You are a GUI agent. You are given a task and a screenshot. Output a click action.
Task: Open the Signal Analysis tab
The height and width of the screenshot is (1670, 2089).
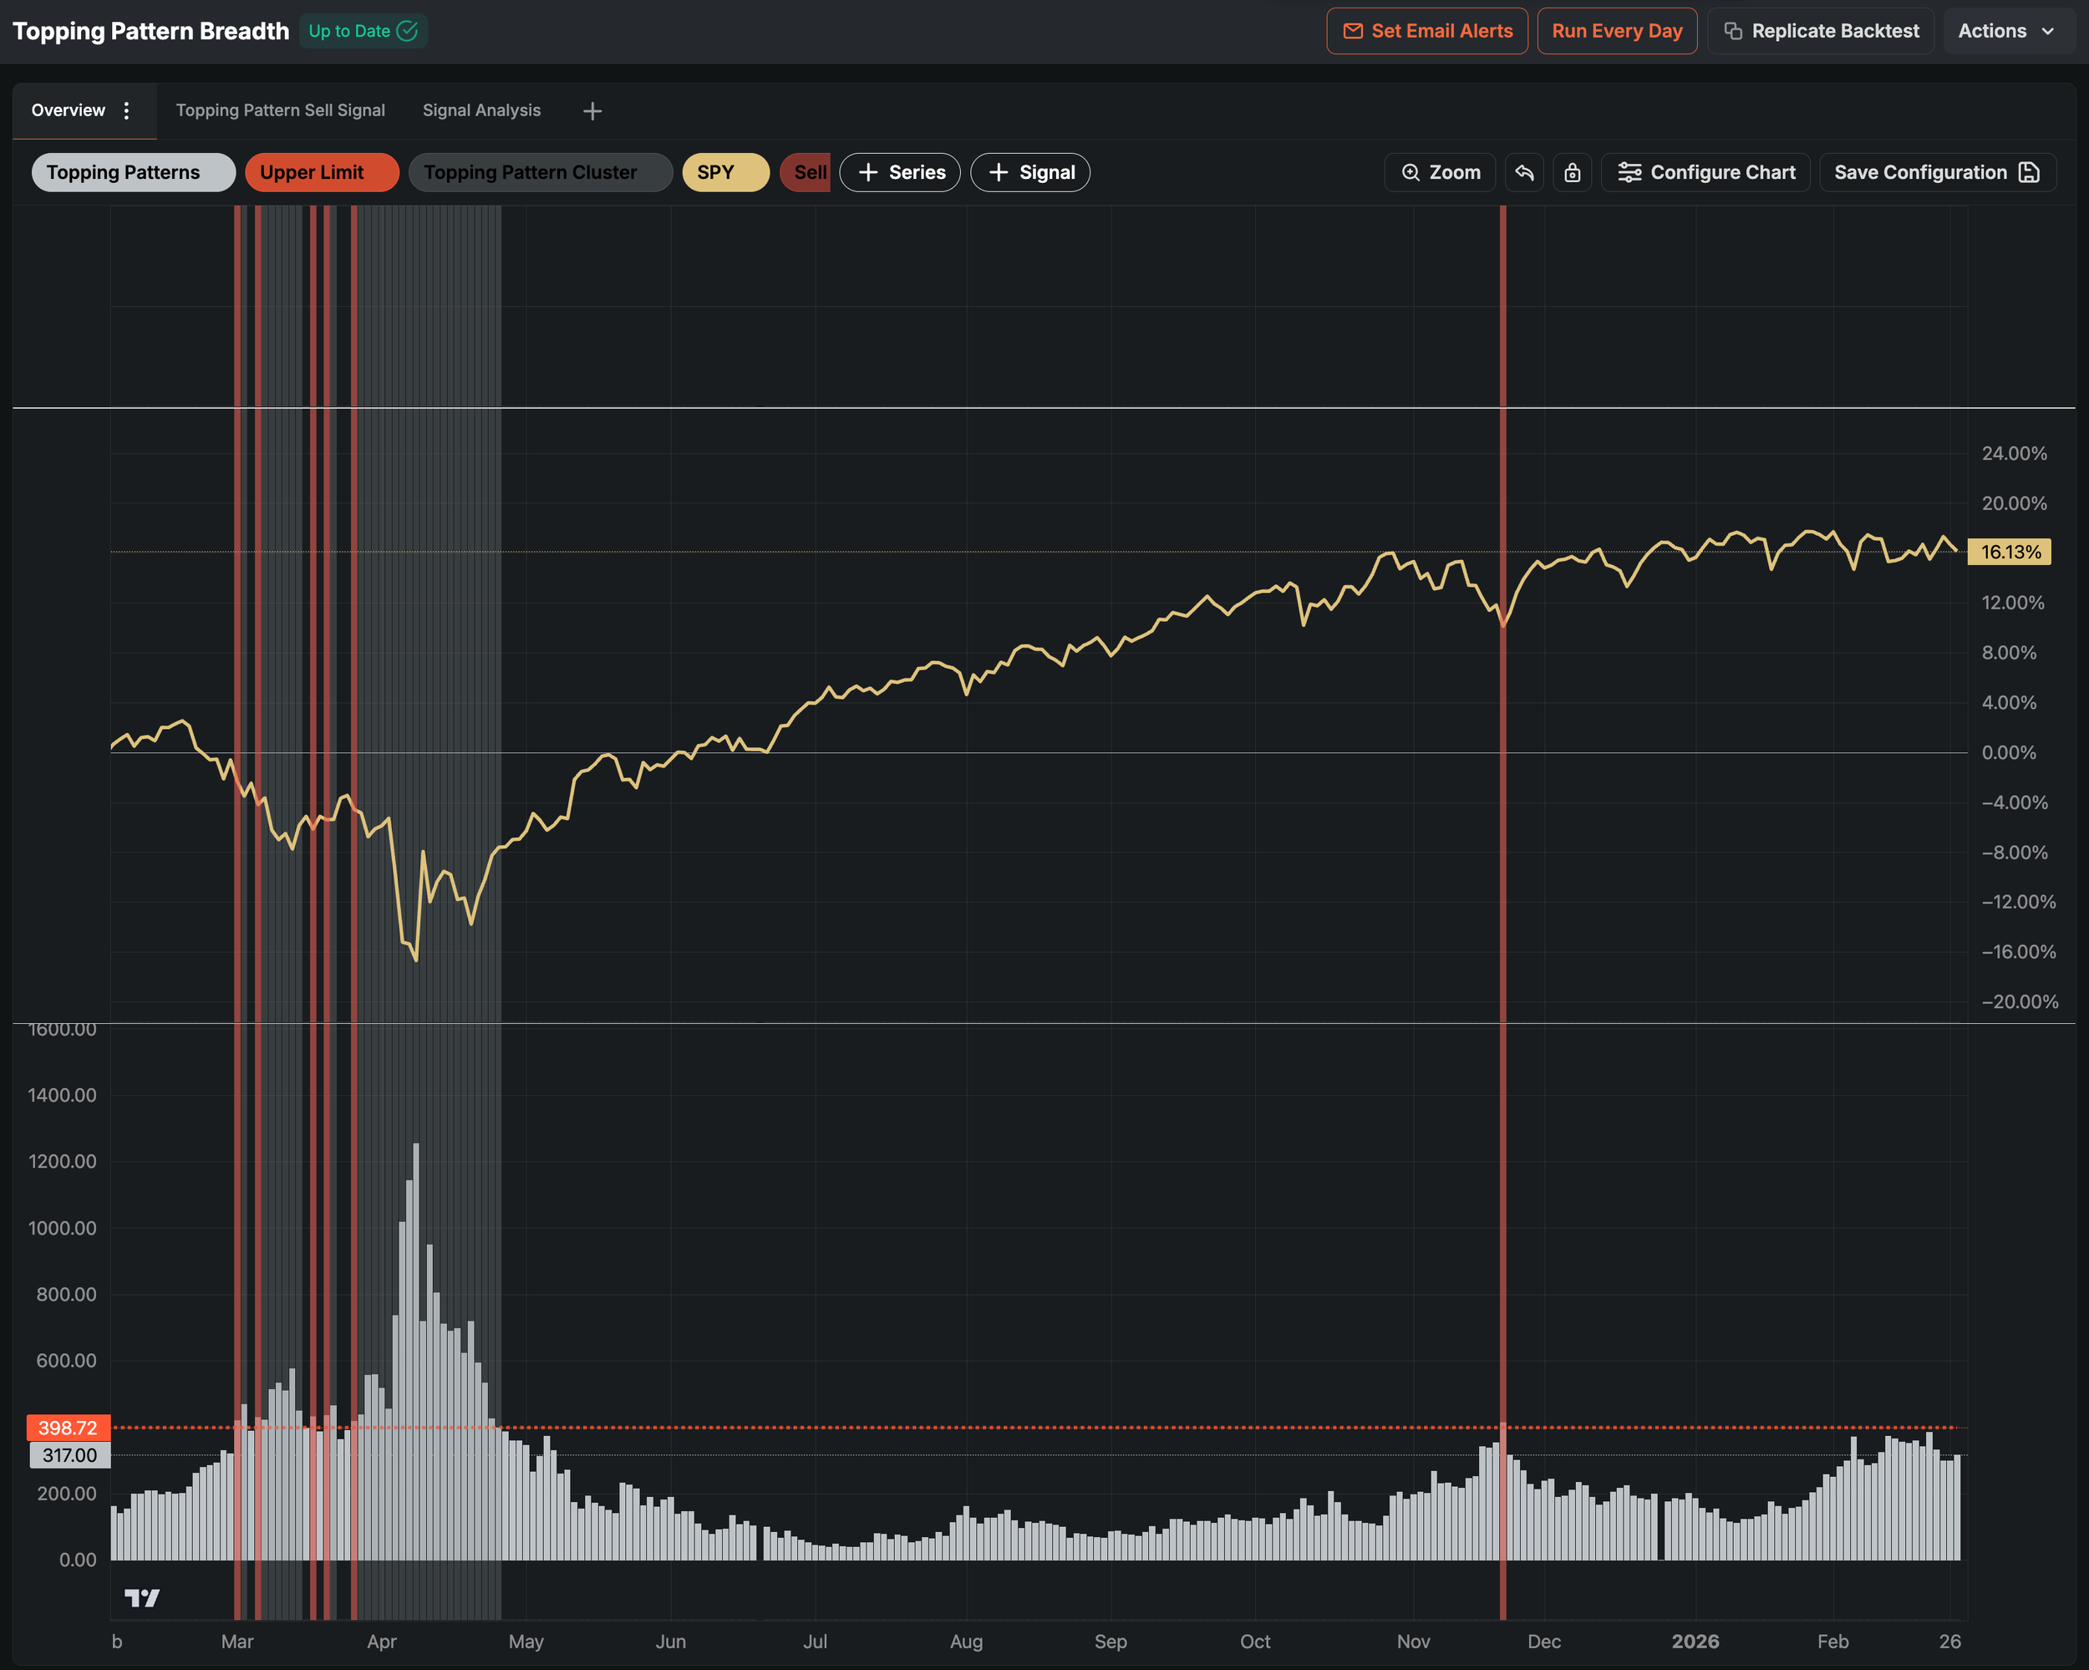pos(480,110)
